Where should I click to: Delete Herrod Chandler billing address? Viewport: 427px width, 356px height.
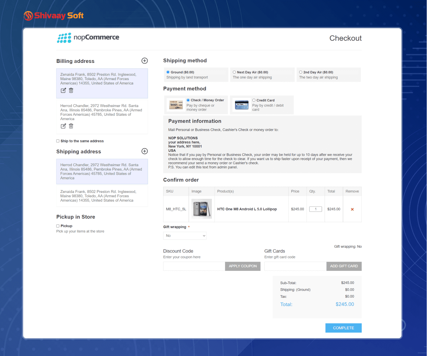click(x=71, y=126)
